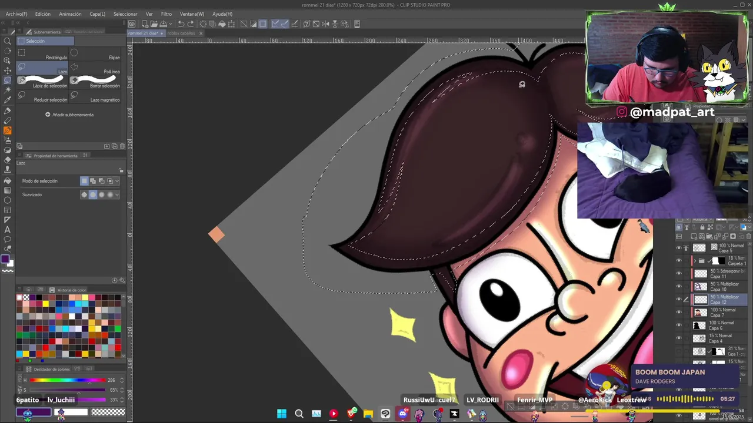Open the Clip Studio launcher icon
This screenshot has height=423, width=753.
point(132,24)
